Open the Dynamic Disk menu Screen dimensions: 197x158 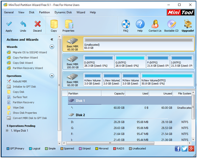tap(63, 12)
